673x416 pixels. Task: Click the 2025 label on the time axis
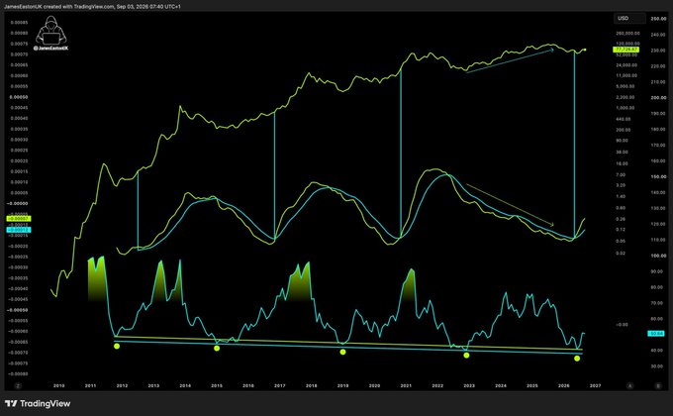pyautogui.click(x=531, y=386)
